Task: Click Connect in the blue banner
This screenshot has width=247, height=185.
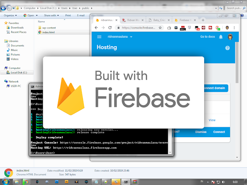Action: tap(219, 132)
